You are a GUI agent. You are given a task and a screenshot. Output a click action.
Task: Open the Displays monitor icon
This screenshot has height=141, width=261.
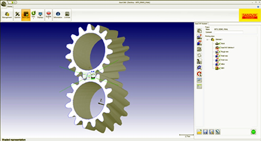[x=40, y=15]
